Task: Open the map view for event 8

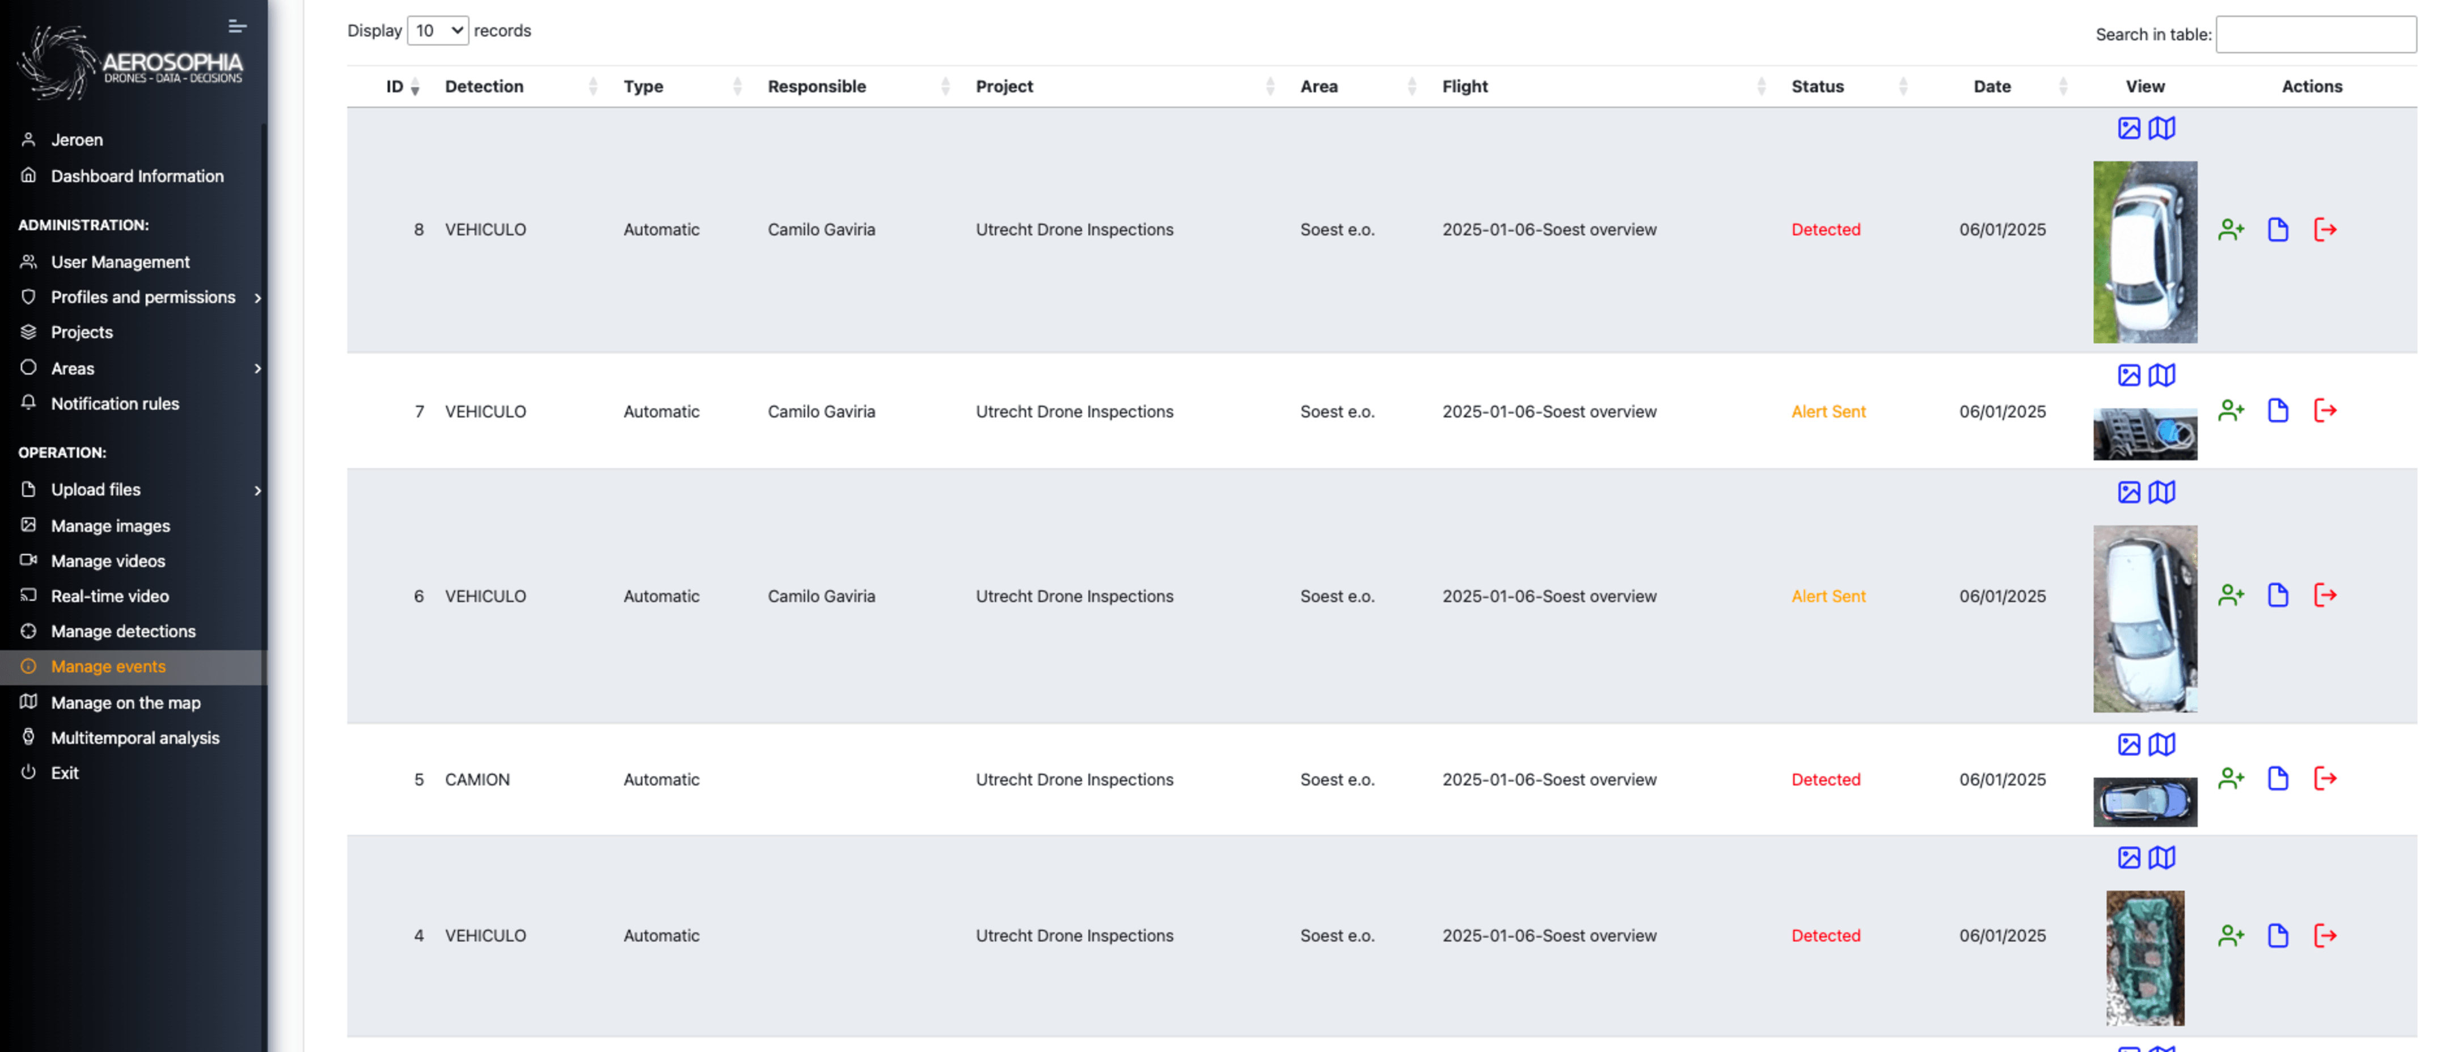Action: (2162, 128)
